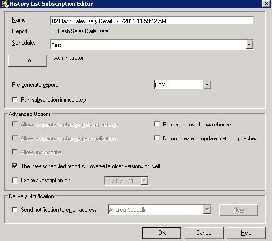Toggle Allow recipients to change delivery settings
Viewport: 272px width, 241px height.
click(15, 125)
